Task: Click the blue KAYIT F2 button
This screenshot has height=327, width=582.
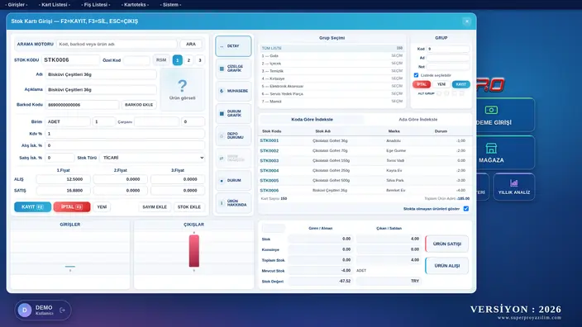Action: click(33, 207)
